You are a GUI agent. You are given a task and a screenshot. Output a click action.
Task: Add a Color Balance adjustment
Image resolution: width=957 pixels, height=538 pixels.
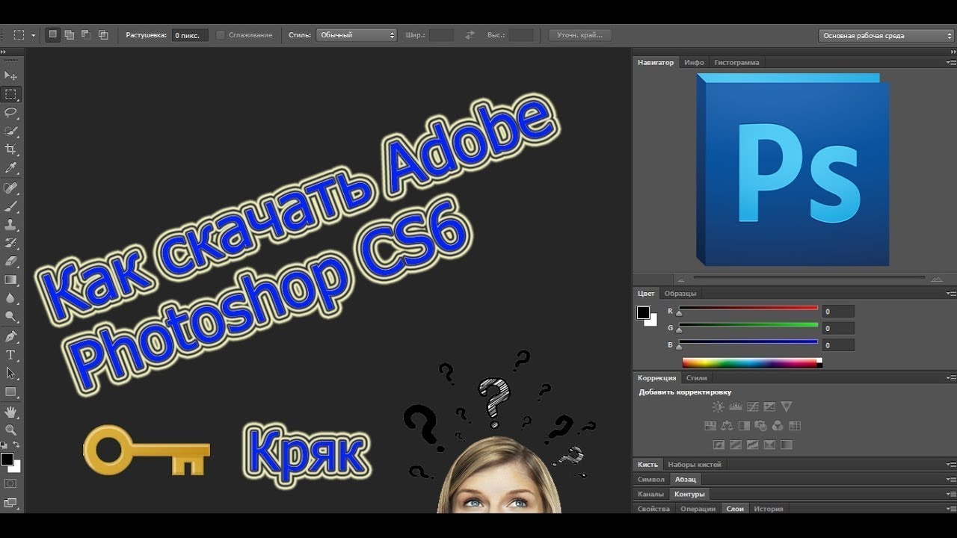[x=727, y=426]
